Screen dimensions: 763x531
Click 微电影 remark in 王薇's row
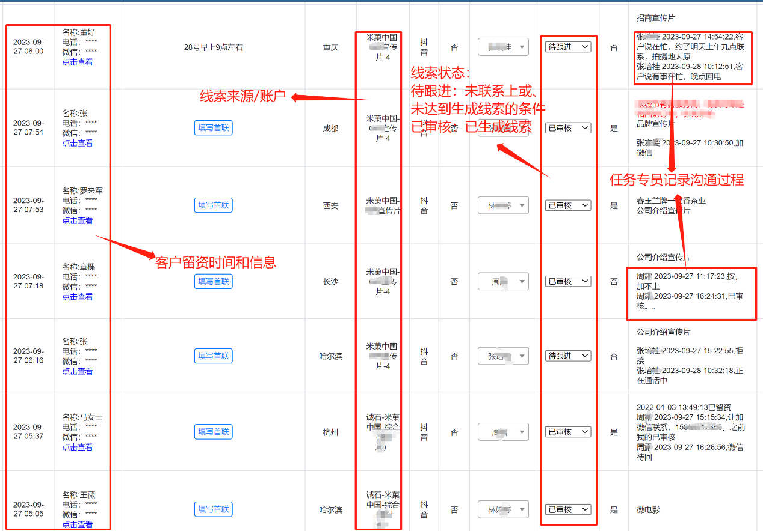(648, 510)
